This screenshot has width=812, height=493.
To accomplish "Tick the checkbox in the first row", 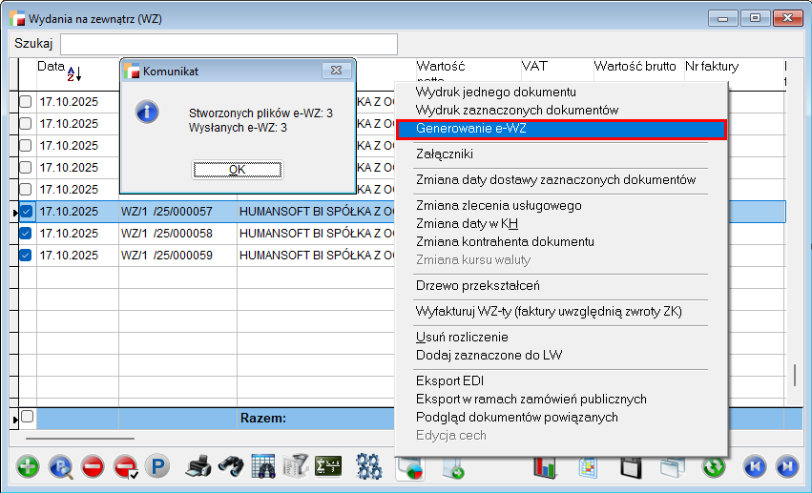I will pyautogui.click(x=26, y=102).
